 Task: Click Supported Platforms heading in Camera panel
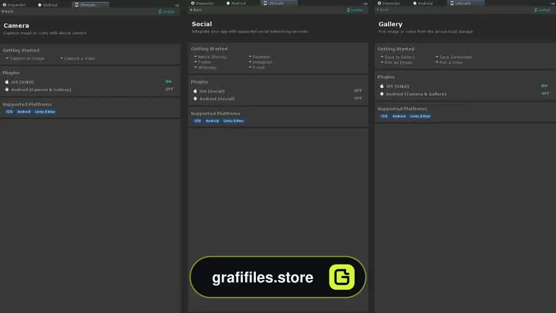(27, 104)
